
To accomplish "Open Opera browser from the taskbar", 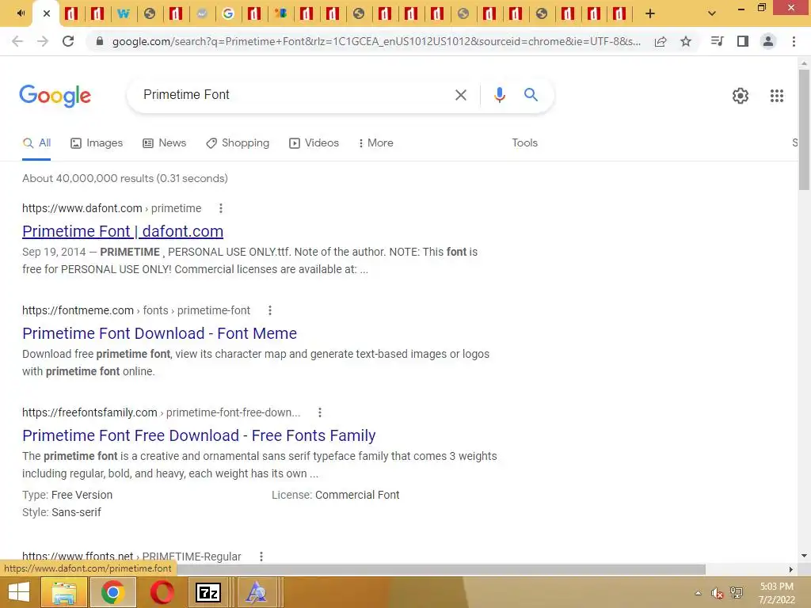I will (162, 592).
